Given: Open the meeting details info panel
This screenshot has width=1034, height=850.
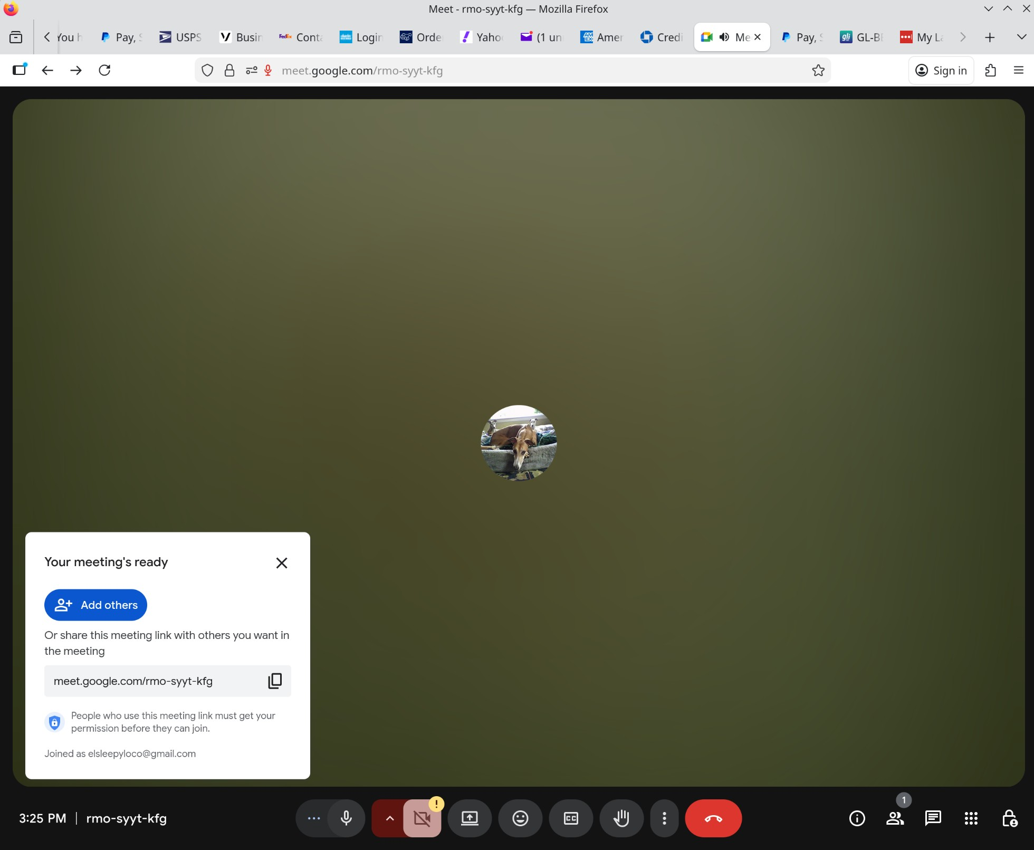Looking at the screenshot, I should pyautogui.click(x=857, y=818).
